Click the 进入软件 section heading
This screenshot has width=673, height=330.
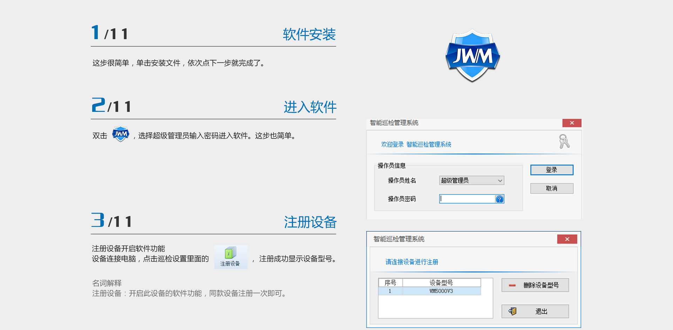pos(310,107)
